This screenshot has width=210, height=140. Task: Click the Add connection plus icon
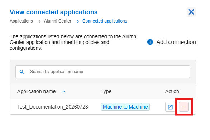tap(150, 42)
